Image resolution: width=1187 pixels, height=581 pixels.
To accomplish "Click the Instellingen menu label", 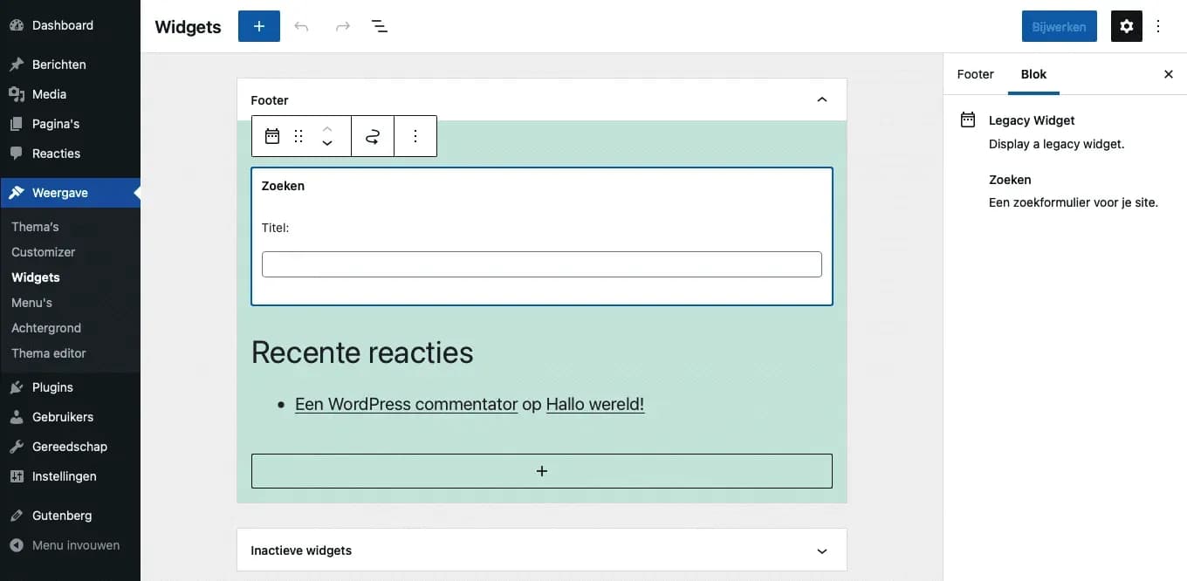I will click(65, 476).
